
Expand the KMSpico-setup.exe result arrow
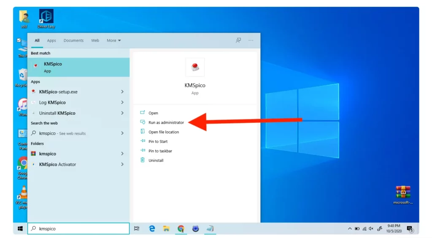tap(122, 92)
